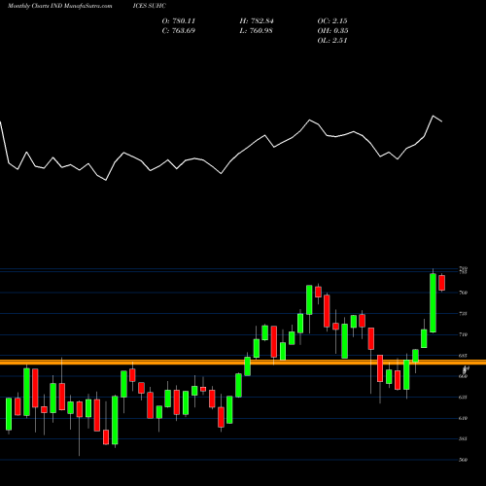The image size is (486, 486).
Task: Click the 'ICES SUHC' symbol label
Action: (x=149, y=6)
